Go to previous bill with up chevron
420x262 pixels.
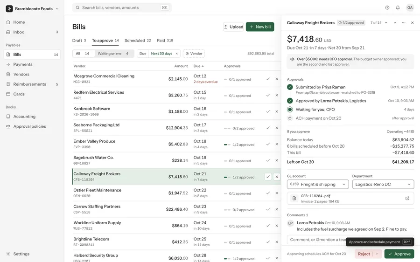pos(386,23)
